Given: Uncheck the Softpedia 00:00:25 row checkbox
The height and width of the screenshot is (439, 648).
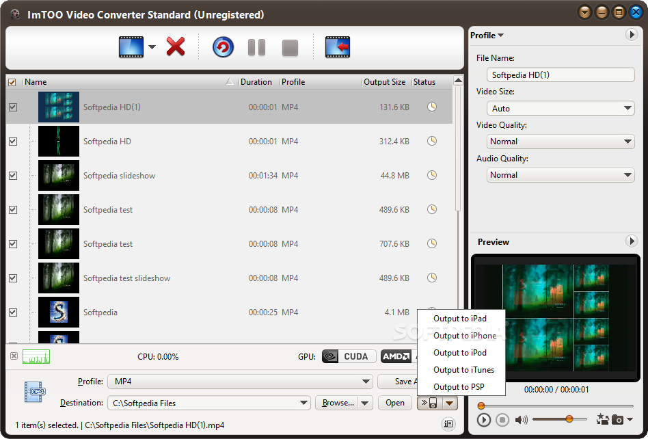Looking at the screenshot, I should [13, 312].
